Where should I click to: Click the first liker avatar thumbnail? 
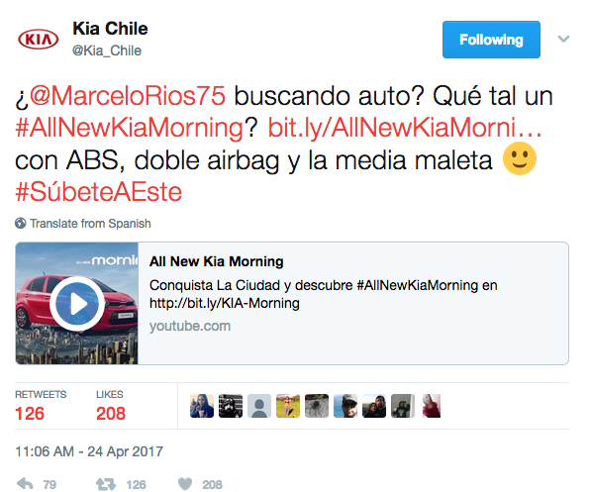[202, 406]
